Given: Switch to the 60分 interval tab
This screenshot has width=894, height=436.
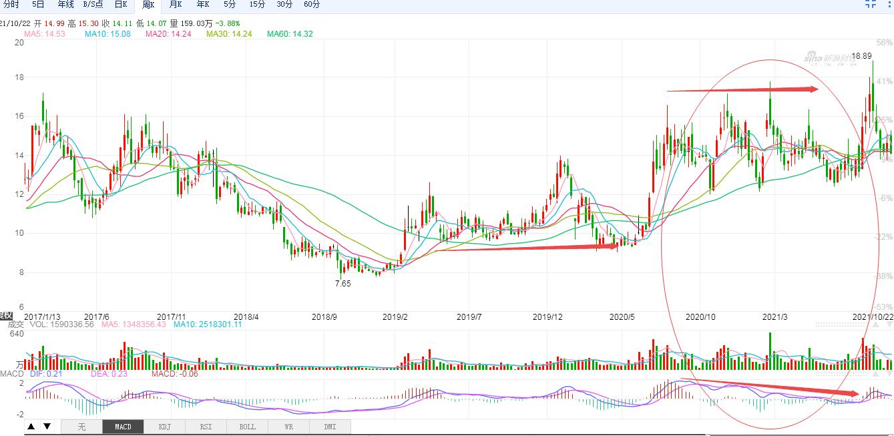Looking at the screenshot, I should pyautogui.click(x=311, y=5).
